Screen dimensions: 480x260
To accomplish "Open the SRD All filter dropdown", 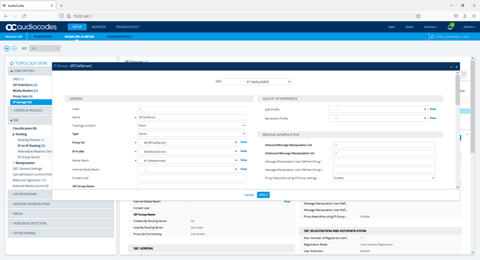I will (x=45, y=49).
